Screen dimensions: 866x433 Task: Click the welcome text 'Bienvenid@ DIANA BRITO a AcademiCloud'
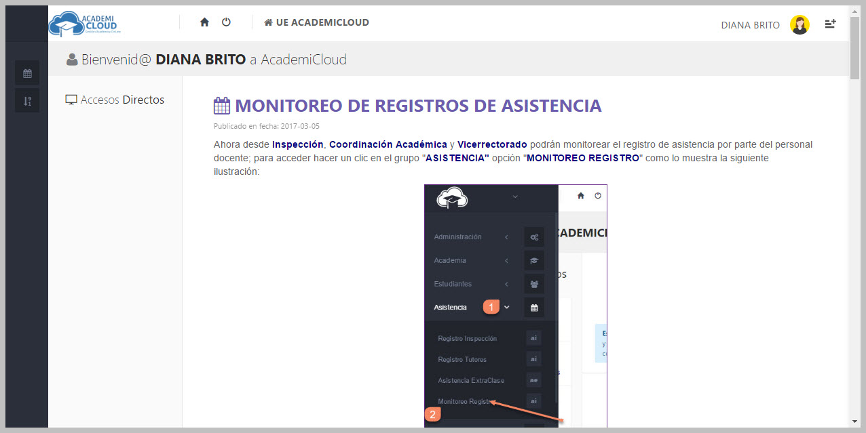pyautogui.click(x=214, y=60)
